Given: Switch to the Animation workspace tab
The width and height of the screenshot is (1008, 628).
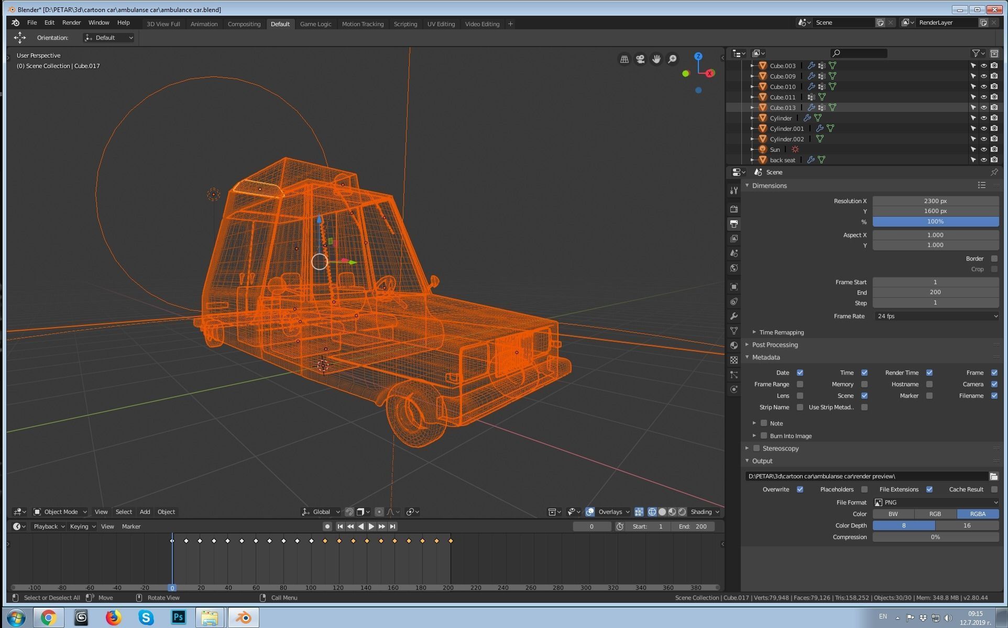Looking at the screenshot, I should click(x=204, y=24).
